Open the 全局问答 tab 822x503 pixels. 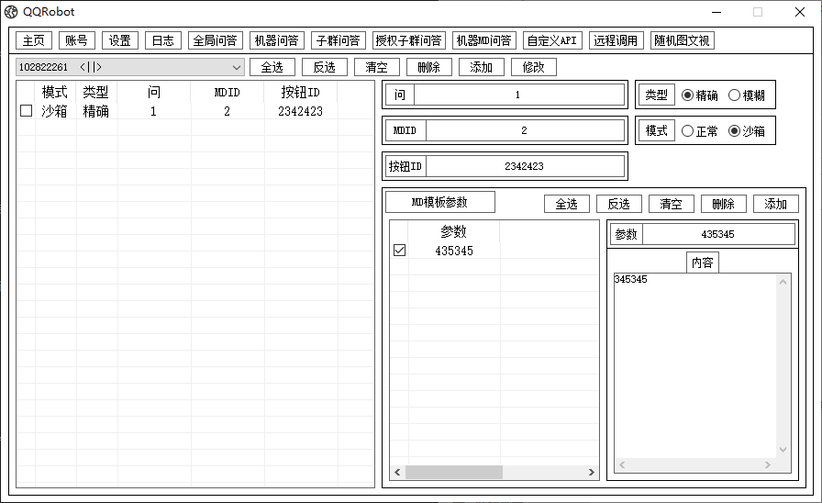point(215,40)
